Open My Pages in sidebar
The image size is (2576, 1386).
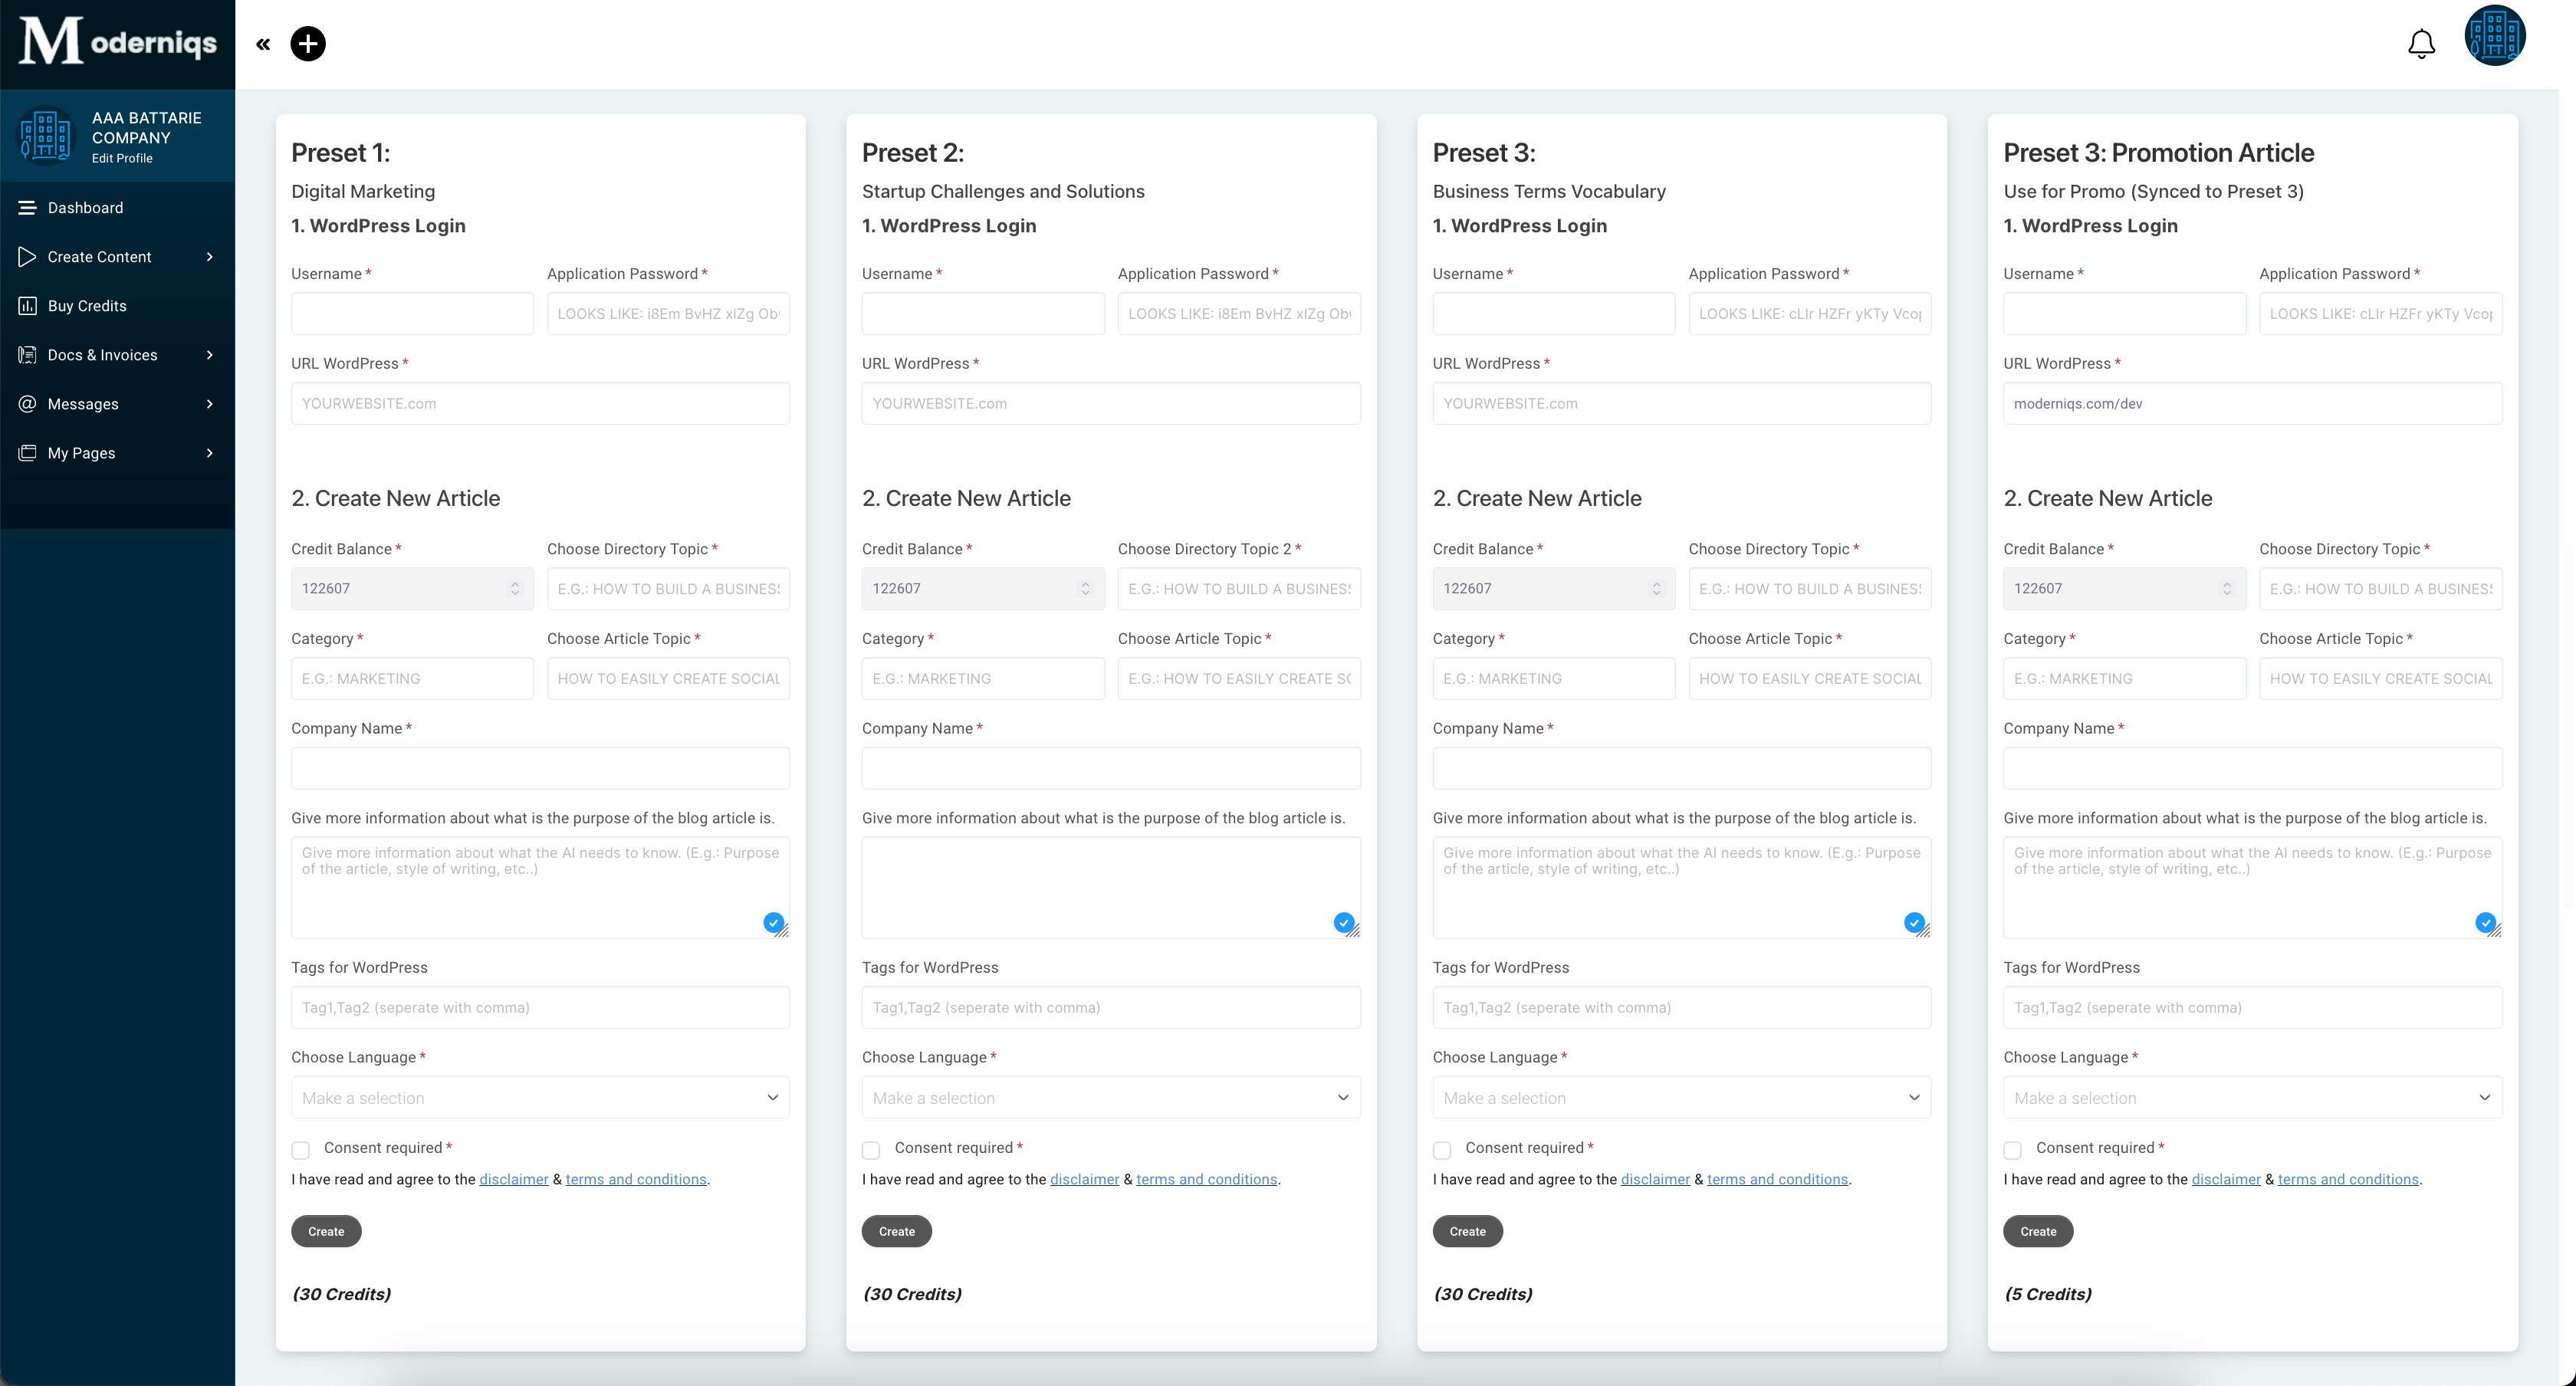[x=82, y=452]
